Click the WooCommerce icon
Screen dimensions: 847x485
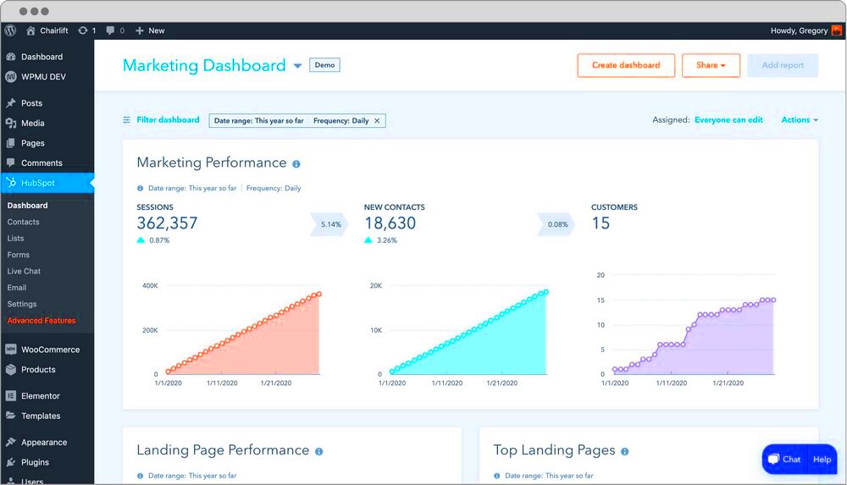tap(11, 350)
